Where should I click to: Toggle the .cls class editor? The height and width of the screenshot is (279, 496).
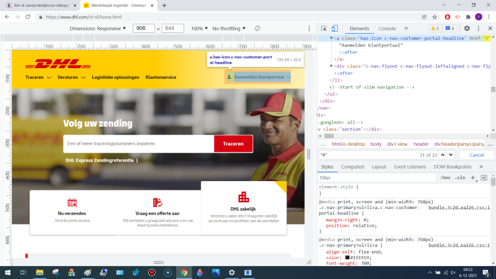(460, 178)
